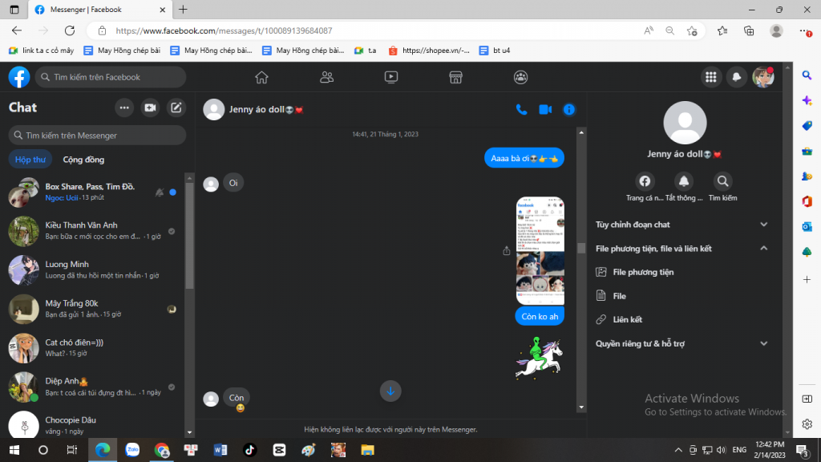Open Liên kết shared links
Viewport: 821px width, 462px height.
point(627,320)
